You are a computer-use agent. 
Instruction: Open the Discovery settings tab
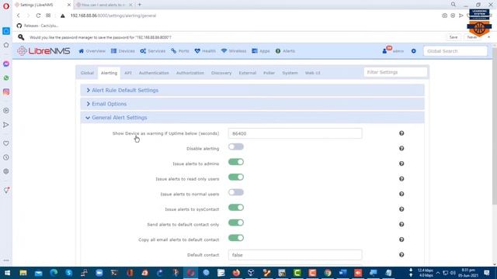221,73
